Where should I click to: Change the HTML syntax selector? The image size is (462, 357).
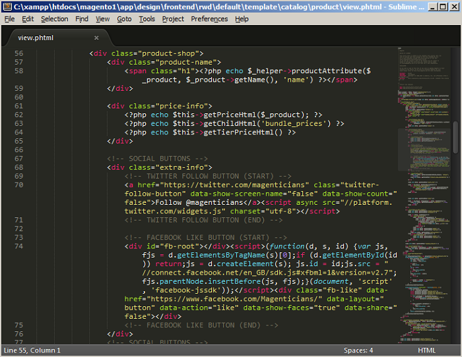(426, 350)
